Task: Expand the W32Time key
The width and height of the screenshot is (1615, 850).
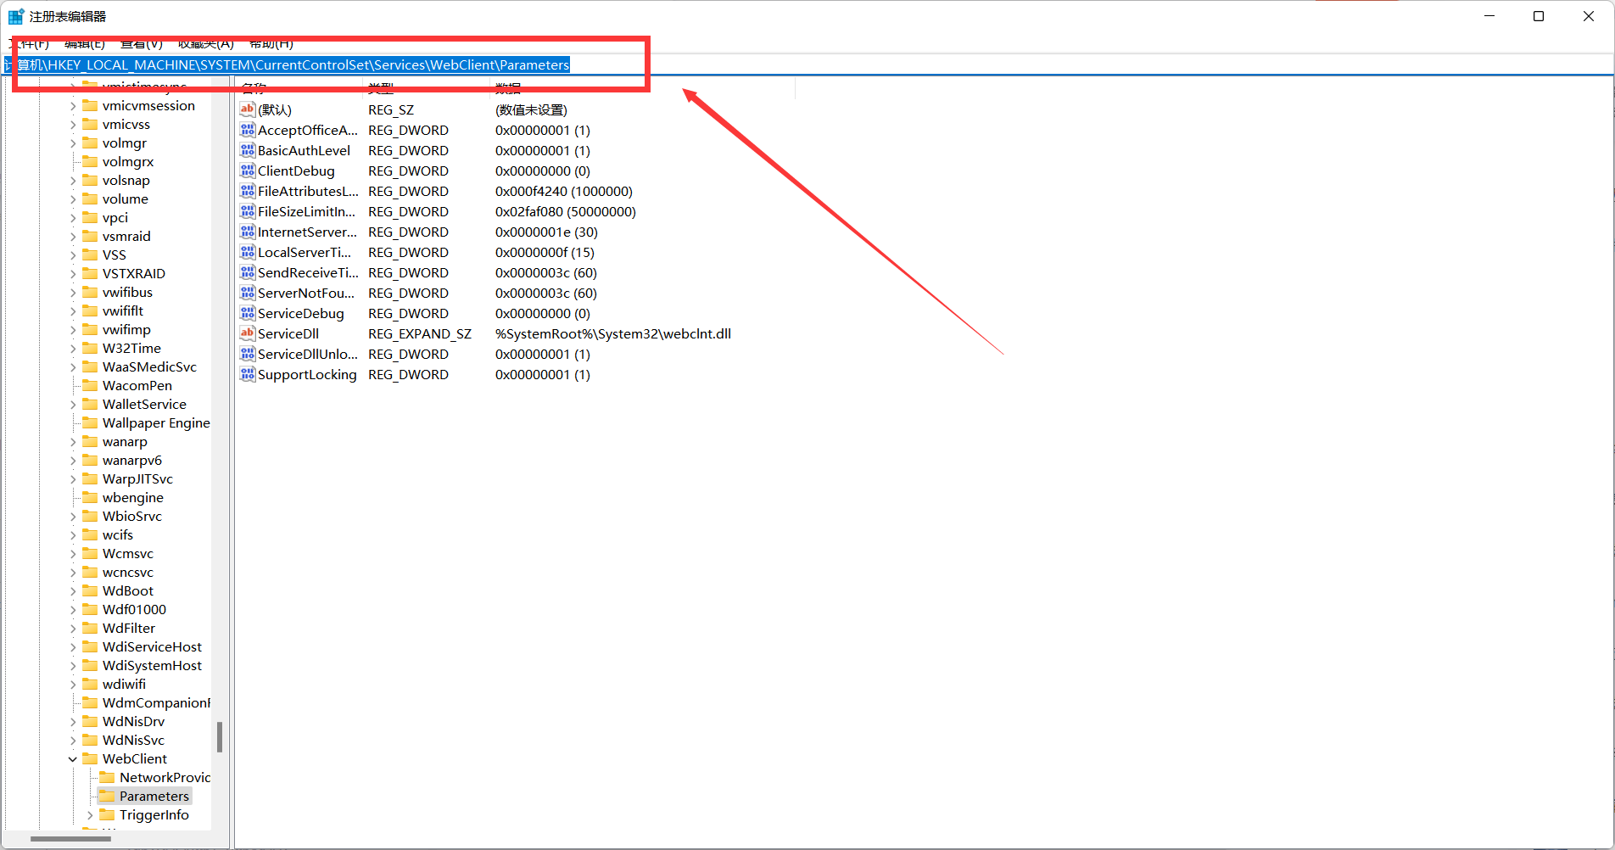Action: point(73,349)
